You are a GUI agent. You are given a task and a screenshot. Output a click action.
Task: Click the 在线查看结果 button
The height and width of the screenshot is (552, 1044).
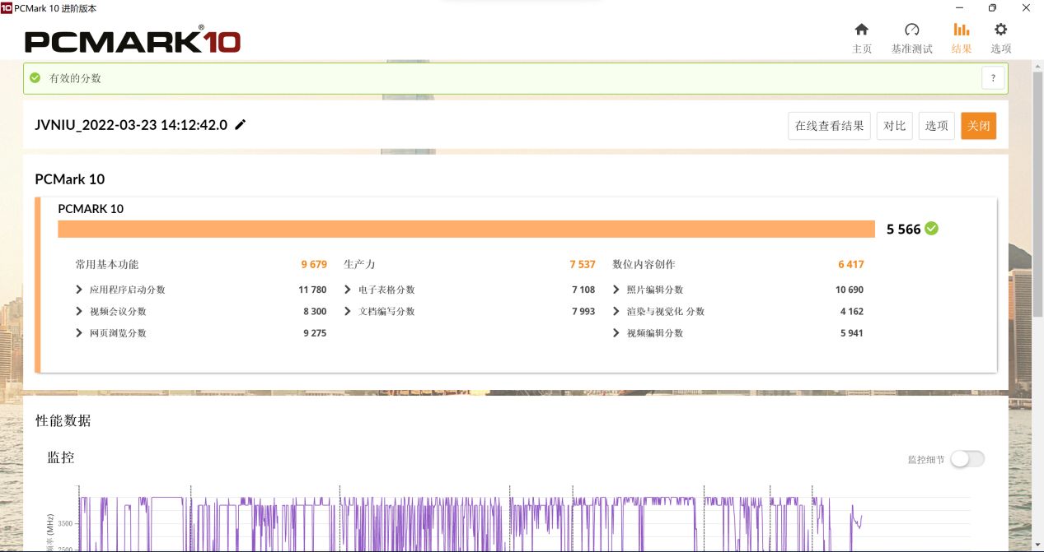(828, 125)
